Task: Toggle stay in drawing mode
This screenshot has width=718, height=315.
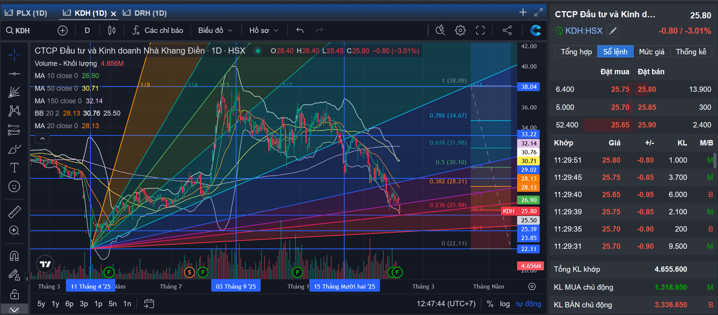Action: pyautogui.click(x=14, y=275)
